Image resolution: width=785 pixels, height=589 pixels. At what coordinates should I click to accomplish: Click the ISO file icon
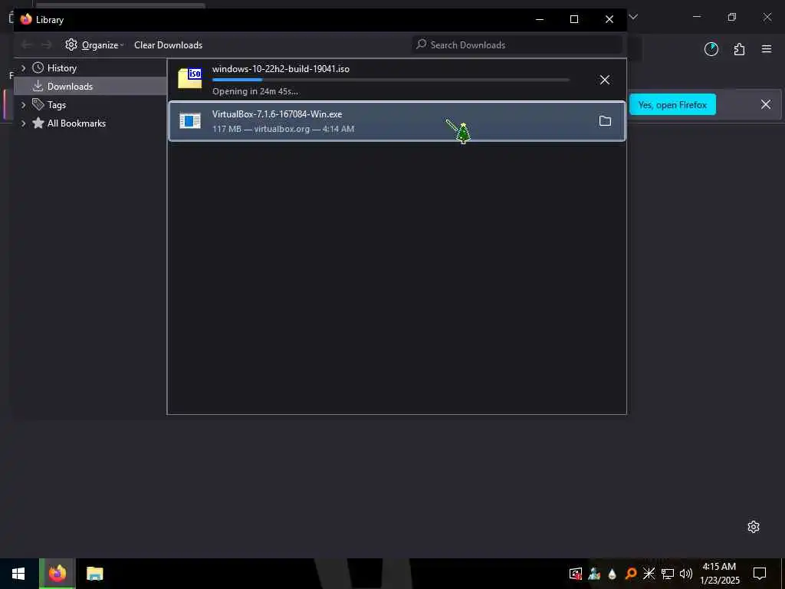[x=190, y=78]
